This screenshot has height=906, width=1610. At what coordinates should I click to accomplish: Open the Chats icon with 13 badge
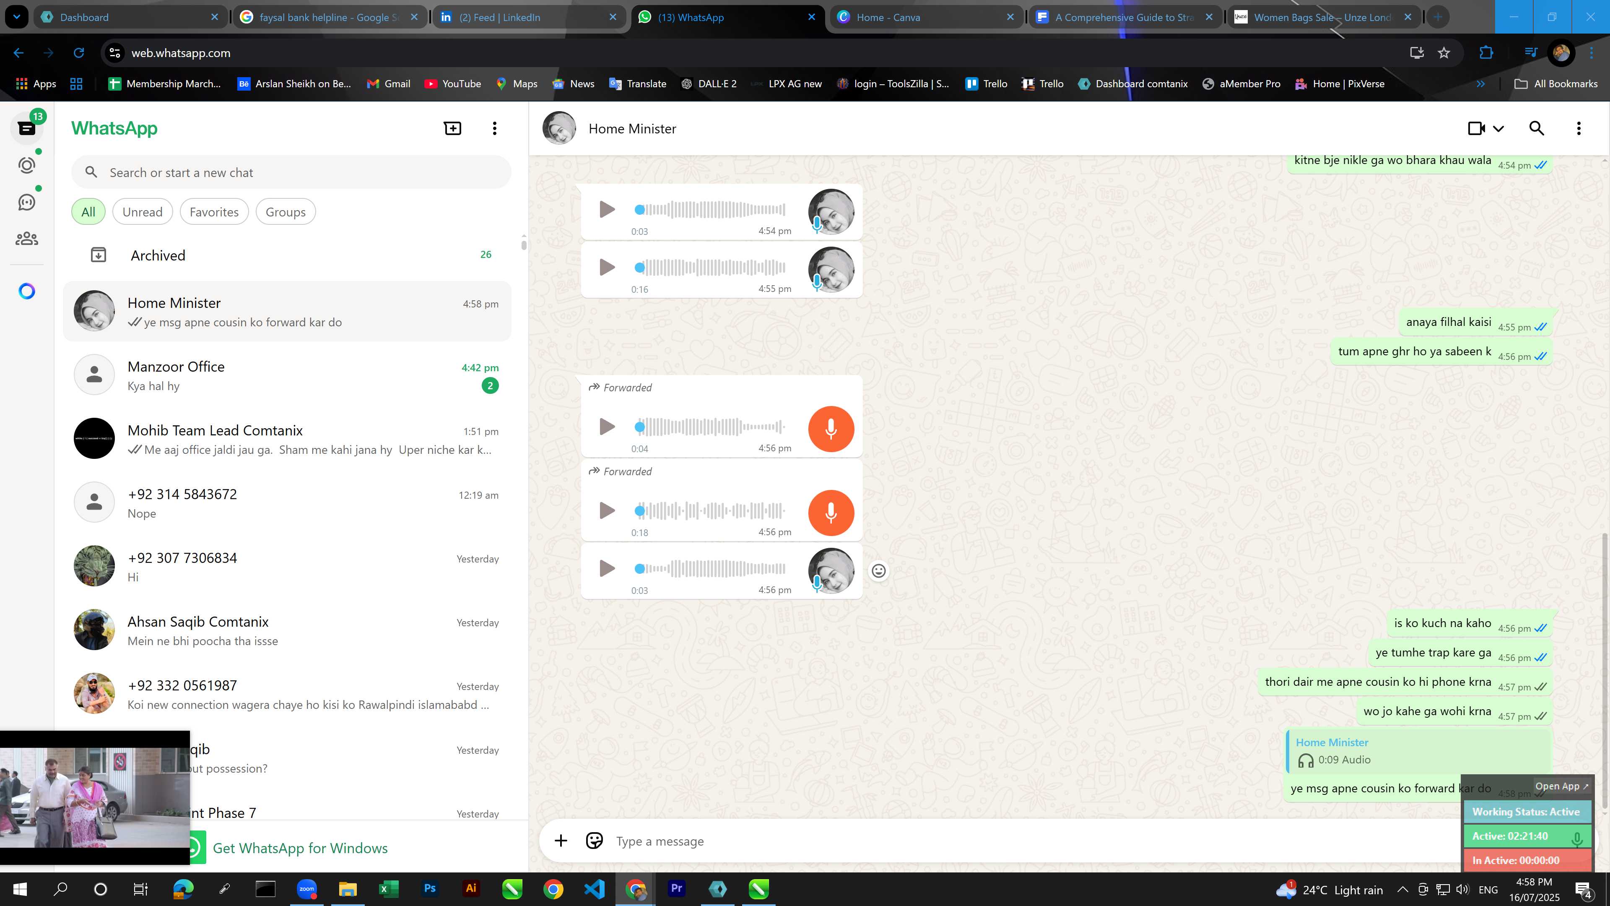click(26, 128)
